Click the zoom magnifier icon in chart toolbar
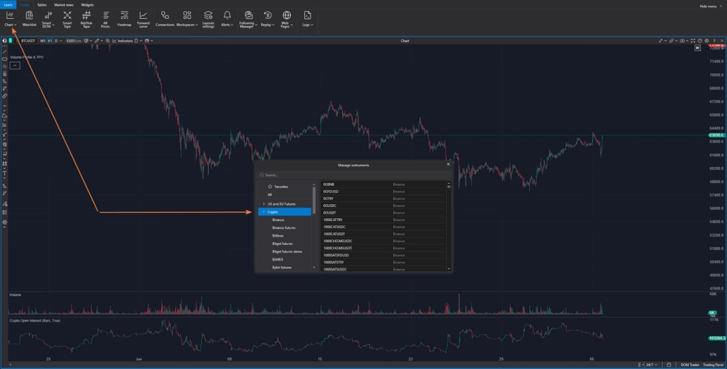Screen dimensions: 727x369 click(107, 41)
